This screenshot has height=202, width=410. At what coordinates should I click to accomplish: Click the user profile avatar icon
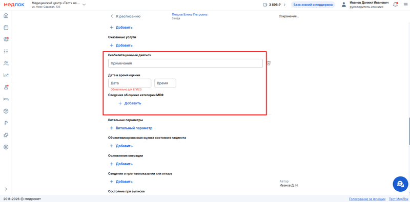coord(344,5)
